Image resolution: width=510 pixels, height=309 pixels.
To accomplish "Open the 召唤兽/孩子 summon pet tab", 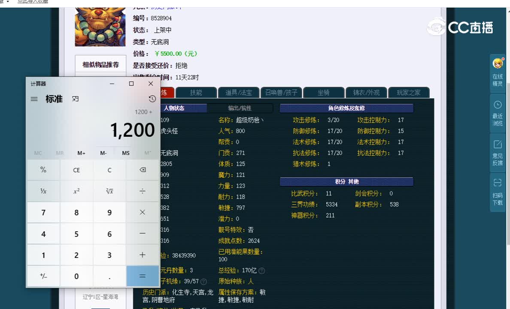I will click(281, 92).
